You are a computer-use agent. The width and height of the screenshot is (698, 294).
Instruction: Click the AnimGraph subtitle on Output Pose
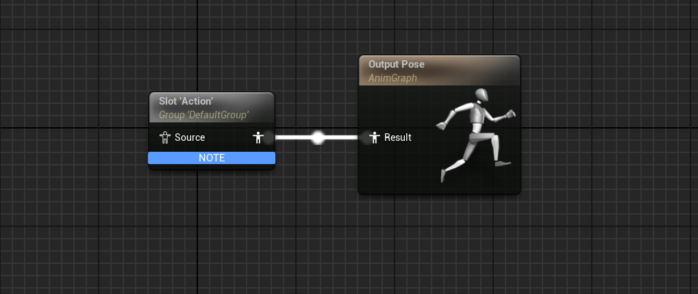392,78
